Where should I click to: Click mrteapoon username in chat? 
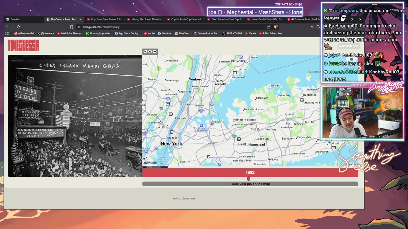click(x=345, y=10)
